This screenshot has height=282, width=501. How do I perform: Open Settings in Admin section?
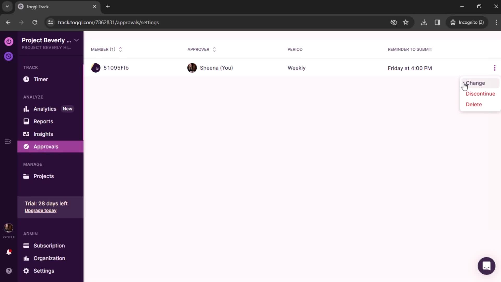point(44,271)
